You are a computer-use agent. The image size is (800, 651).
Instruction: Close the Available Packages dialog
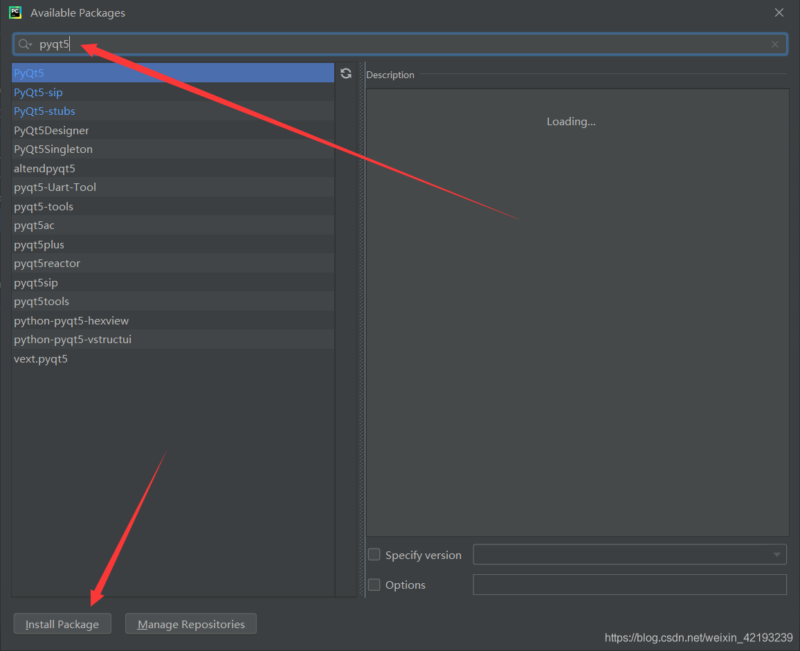(779, 12)
